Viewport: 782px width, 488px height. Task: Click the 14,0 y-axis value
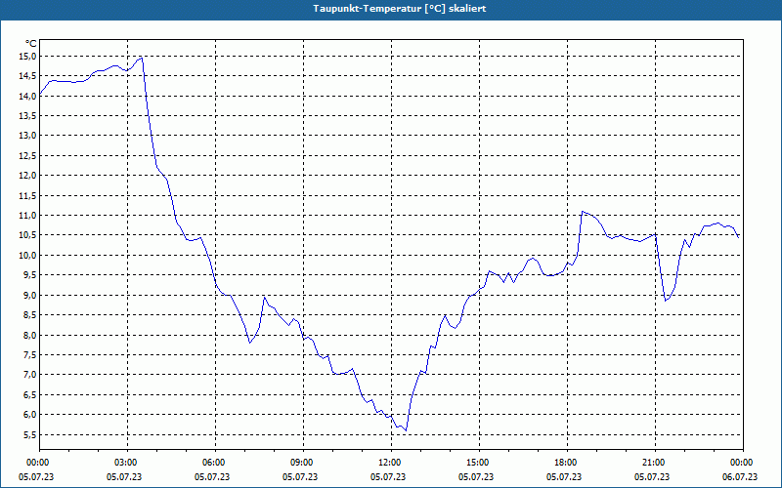click(28, 96)
